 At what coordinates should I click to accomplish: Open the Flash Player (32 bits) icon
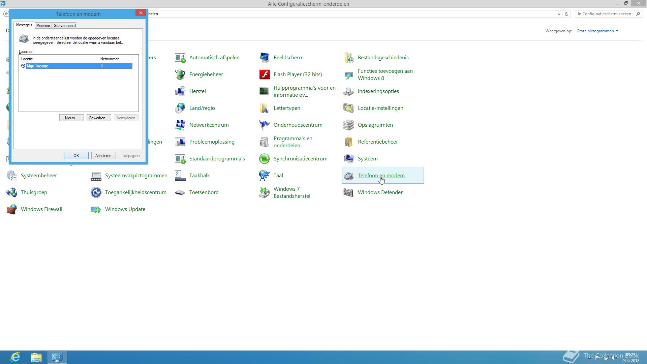tap(265, 74)
